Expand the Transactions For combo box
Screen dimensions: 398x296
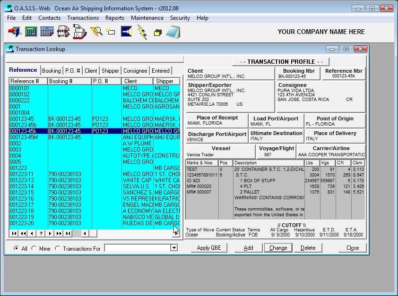pyautogui.click(x=173, y=248)
